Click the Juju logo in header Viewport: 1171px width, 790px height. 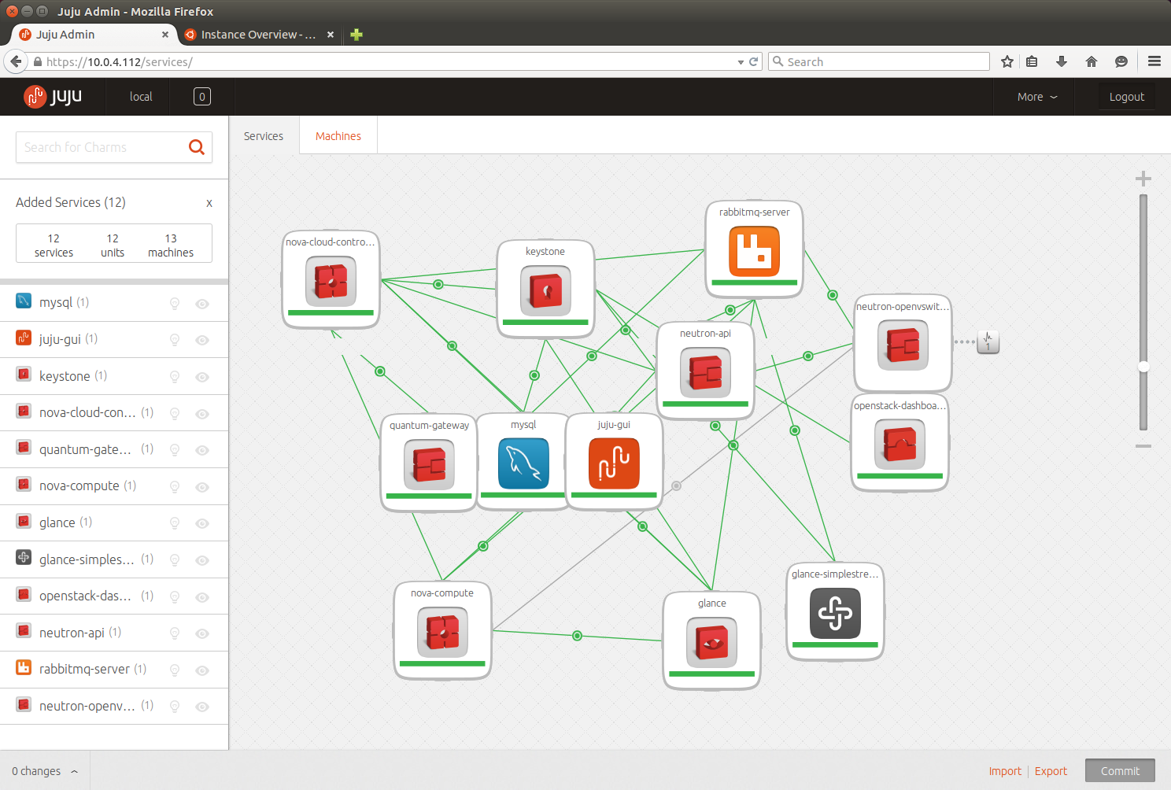point(53,96)
